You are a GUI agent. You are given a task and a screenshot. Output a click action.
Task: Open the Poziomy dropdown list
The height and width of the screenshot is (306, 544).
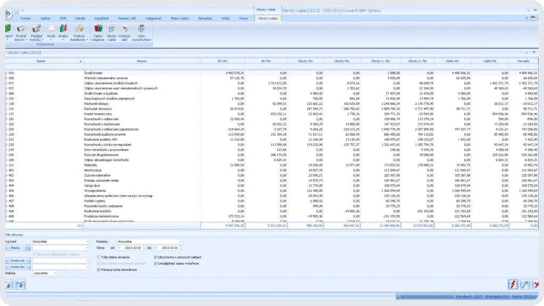pos(180,242)
